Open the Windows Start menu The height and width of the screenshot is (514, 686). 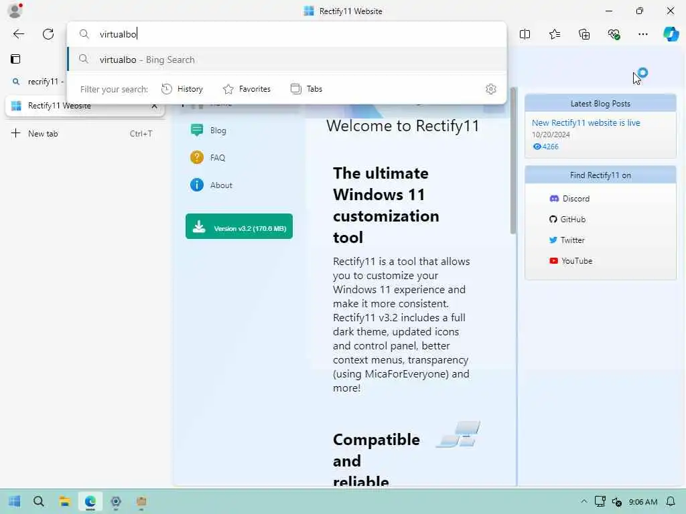15,501
